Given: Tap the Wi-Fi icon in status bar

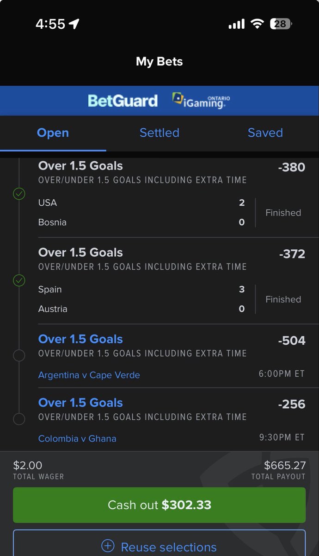Looking at the screenshot, I should pos(258,24).
